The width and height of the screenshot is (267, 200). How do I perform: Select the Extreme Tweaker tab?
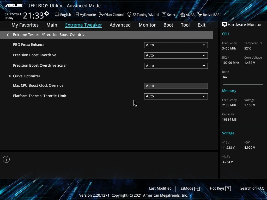[84, 25]
